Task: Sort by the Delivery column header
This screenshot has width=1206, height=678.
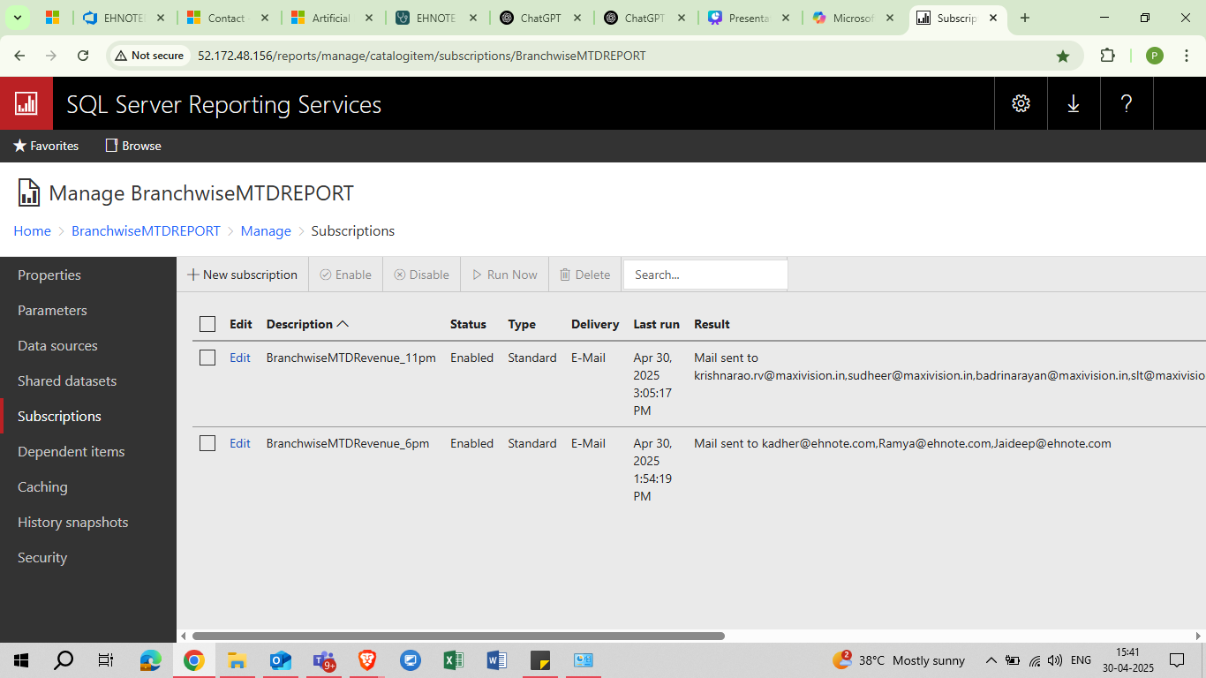Action: pos(595,324)
